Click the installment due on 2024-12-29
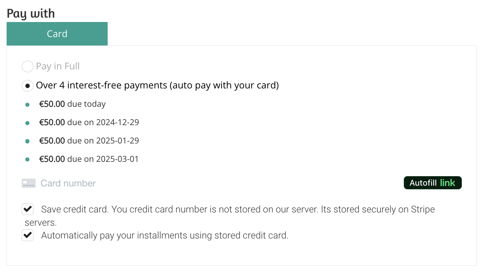485x273 pixels. [x=89, y=123]
